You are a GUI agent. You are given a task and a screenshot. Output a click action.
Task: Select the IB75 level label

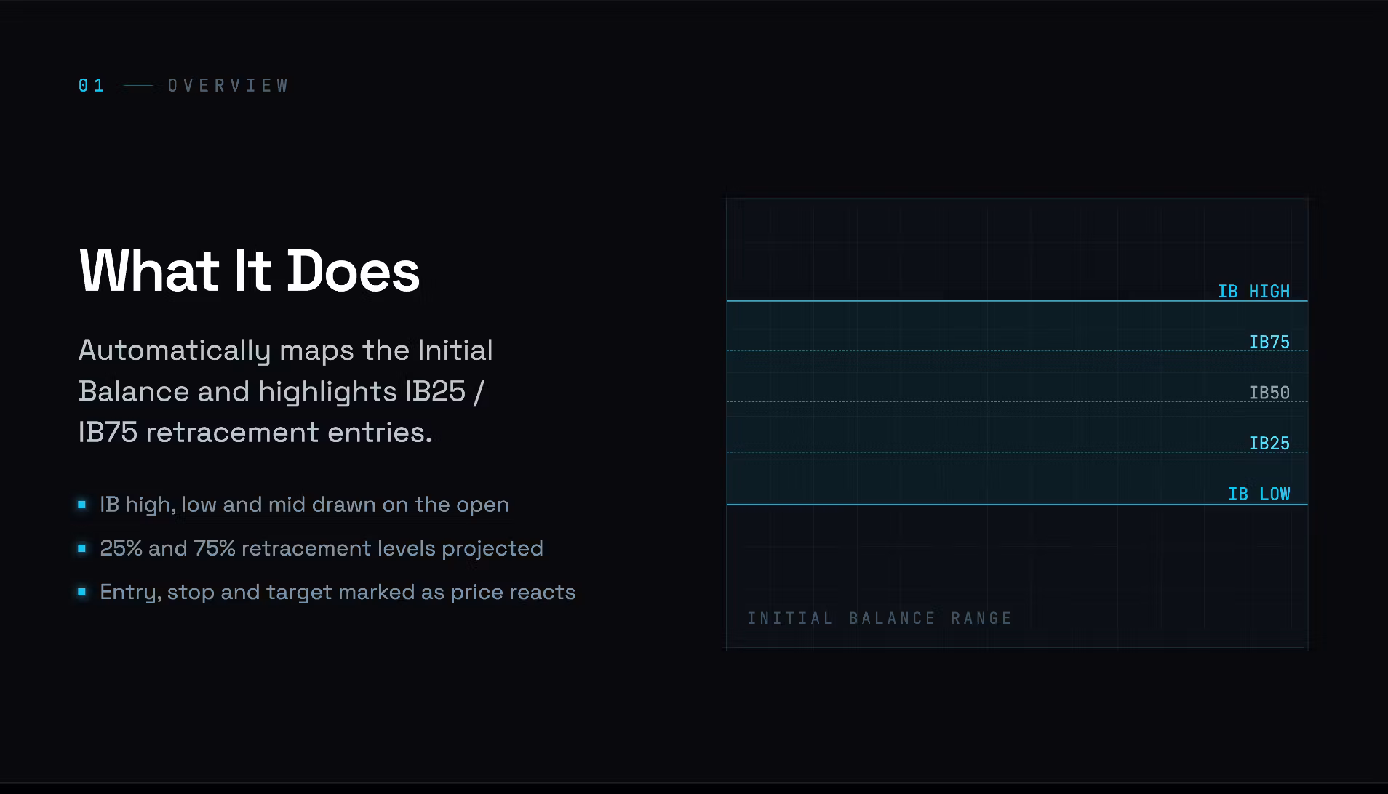click(1269, 342)
